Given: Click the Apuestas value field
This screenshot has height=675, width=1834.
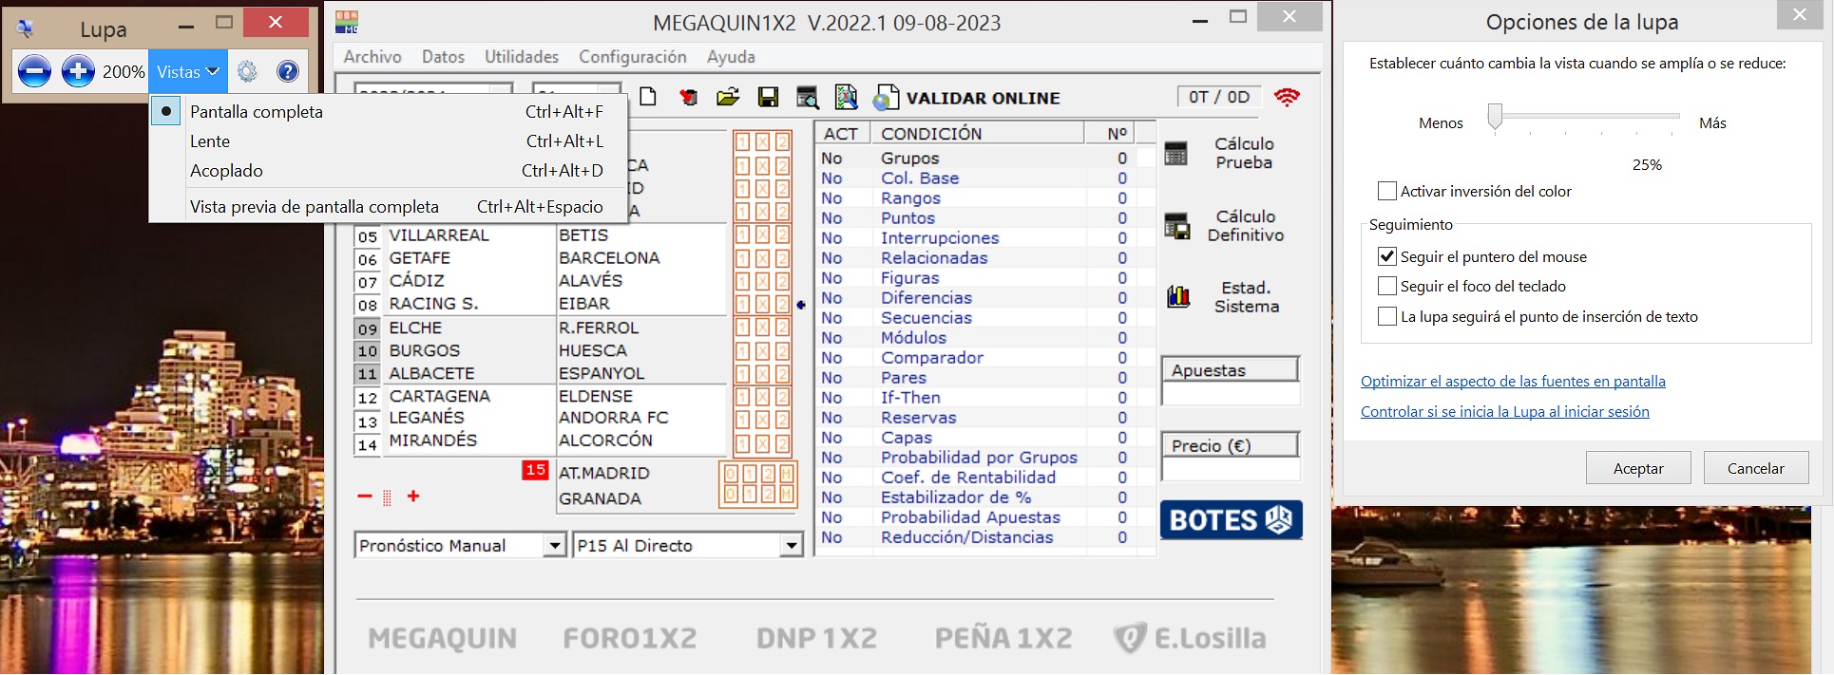Looking at the screenshot, I should [1231, 393].
